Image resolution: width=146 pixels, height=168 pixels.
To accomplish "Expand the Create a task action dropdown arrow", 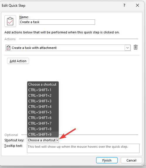I will 128,48.
